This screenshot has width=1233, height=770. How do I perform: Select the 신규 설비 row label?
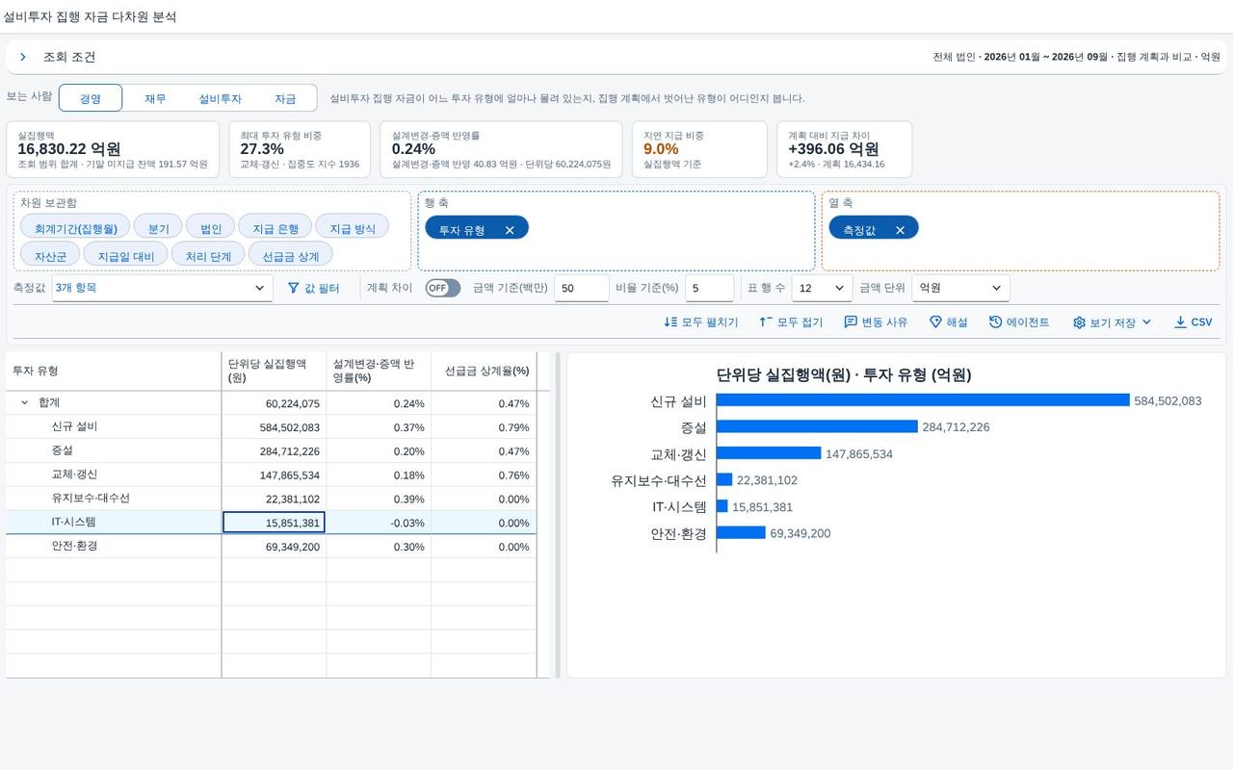click(74, 426)
